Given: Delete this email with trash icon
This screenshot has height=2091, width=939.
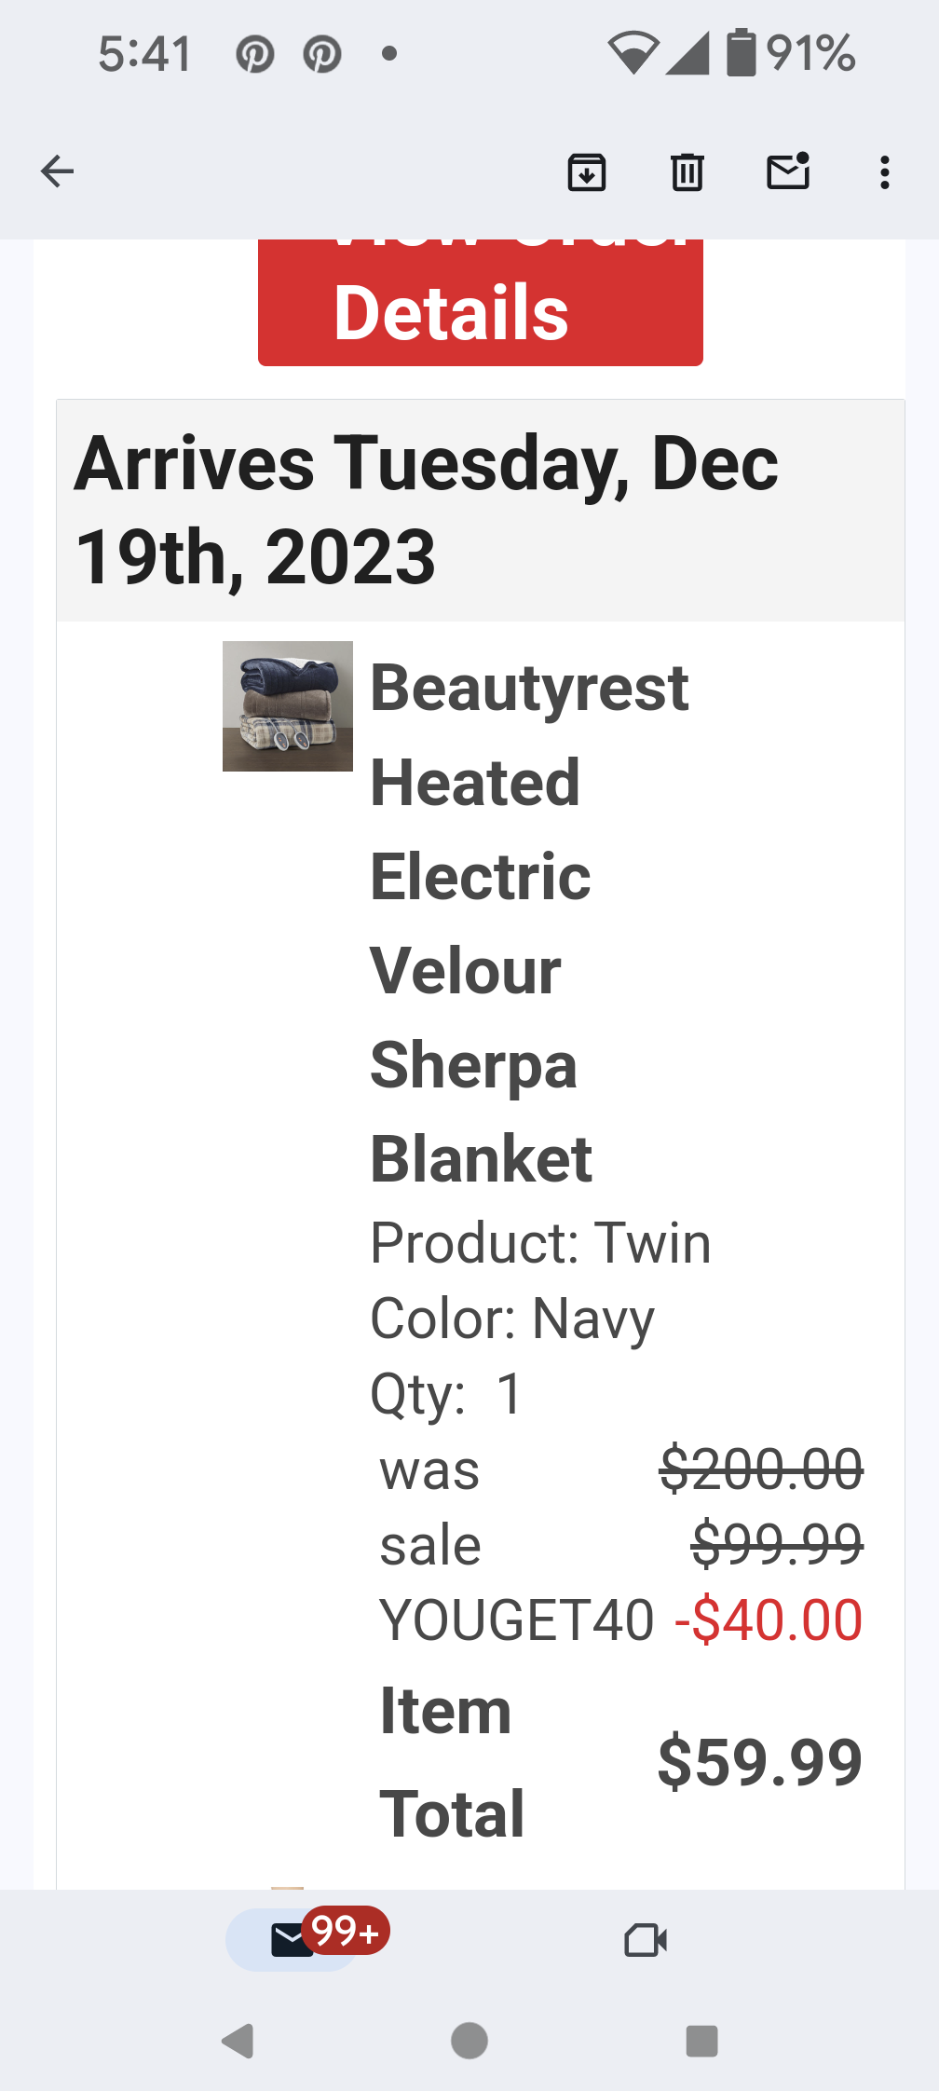Looking at the screenshot, I should [687, 172].
